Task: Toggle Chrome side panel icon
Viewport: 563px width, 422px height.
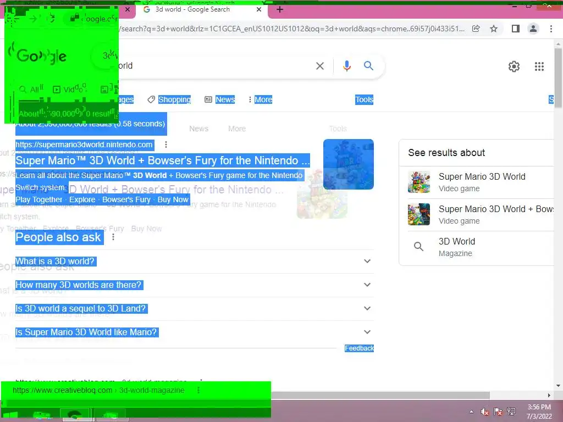Action: (x=515, y=29)
